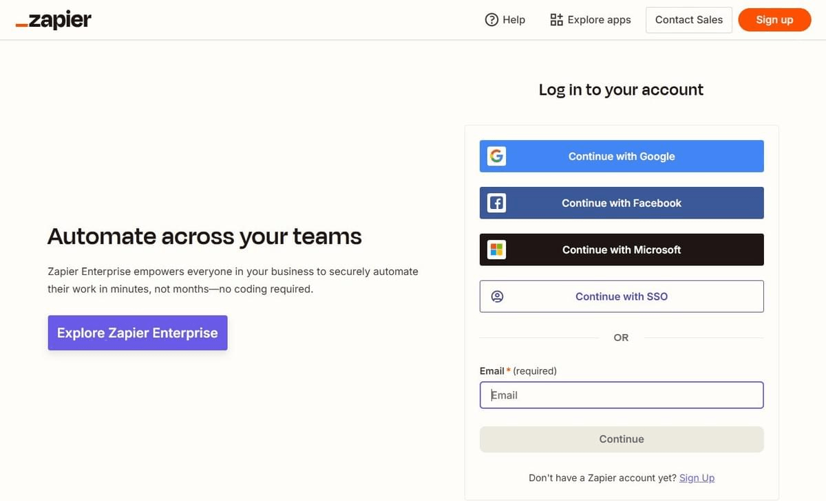
Task: Click the Email (required) field label
Action: pyautogui.click(x=518, y=370)
